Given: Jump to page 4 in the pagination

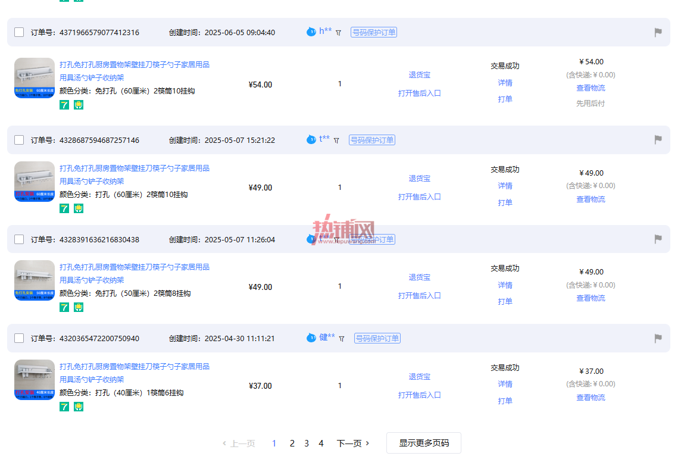Looking at the screenshot, I should click(x=321, y=444).
